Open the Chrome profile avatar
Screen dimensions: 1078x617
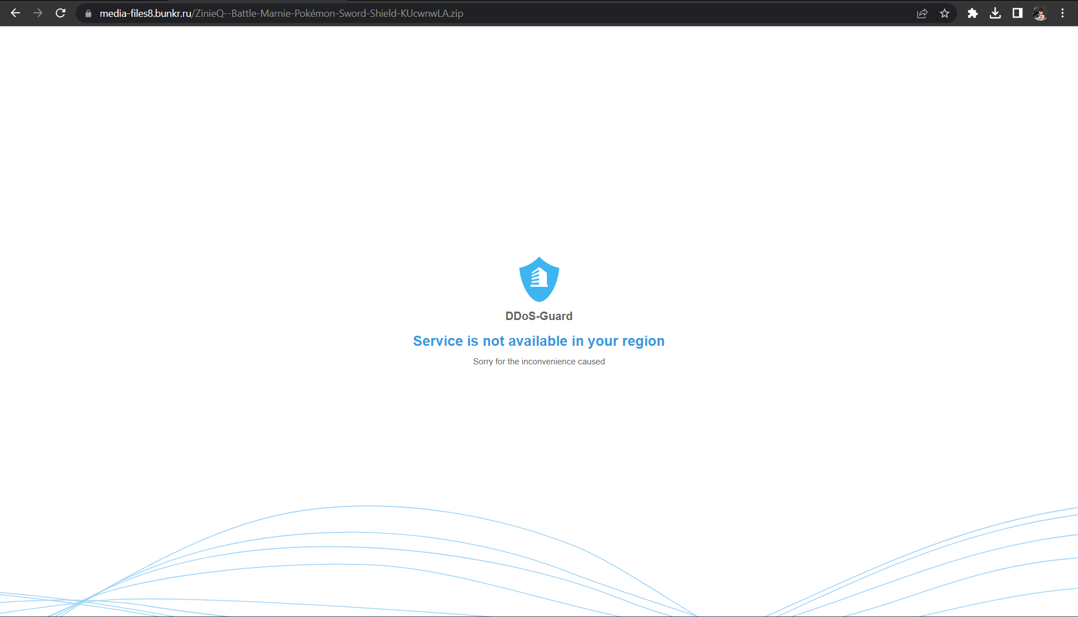click(x=1040, y=13)
